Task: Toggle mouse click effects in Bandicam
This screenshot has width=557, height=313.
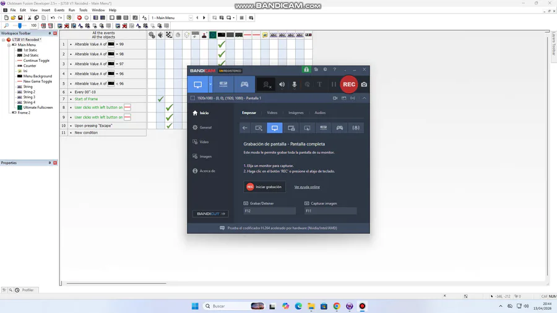Action: [307, 85]
